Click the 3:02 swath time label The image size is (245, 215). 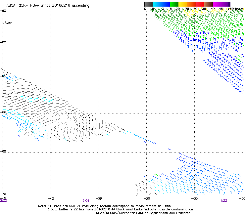[3, 201]
